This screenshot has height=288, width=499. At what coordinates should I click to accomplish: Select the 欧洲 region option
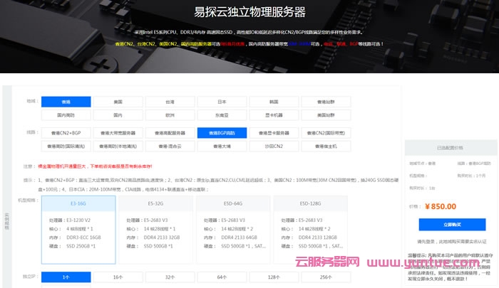[x=170, y=114]
